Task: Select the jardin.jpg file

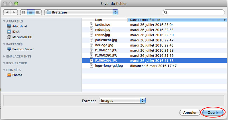Action: click(x=102, y=25)
